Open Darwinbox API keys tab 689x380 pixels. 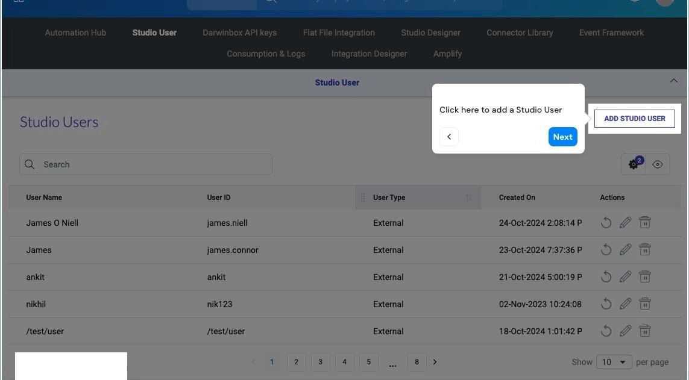point(239,33)
